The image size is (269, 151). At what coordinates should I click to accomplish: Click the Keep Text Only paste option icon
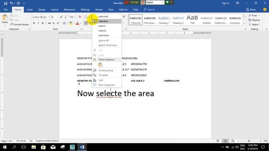100,65
